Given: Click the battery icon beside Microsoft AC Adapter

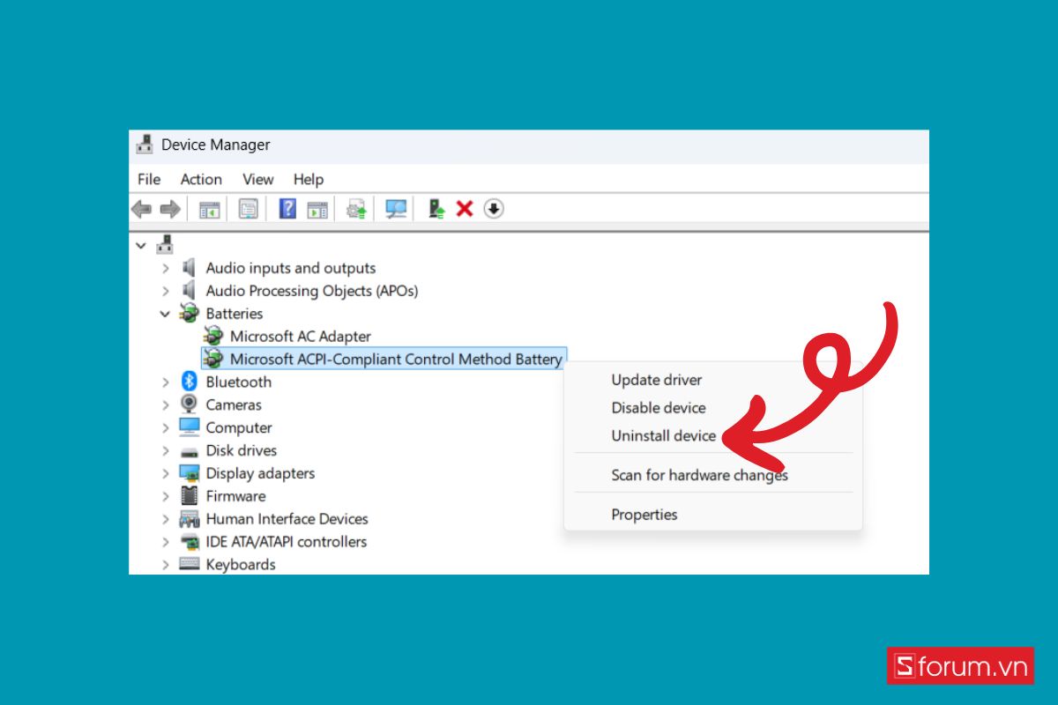Looking at the screenshot, I should (212, 336).
